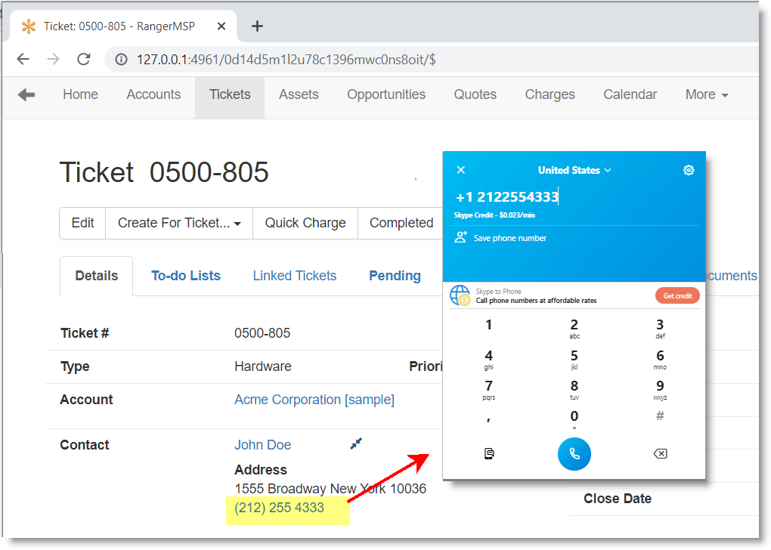Expand the United States country dropdown

(x=574, y=170)
